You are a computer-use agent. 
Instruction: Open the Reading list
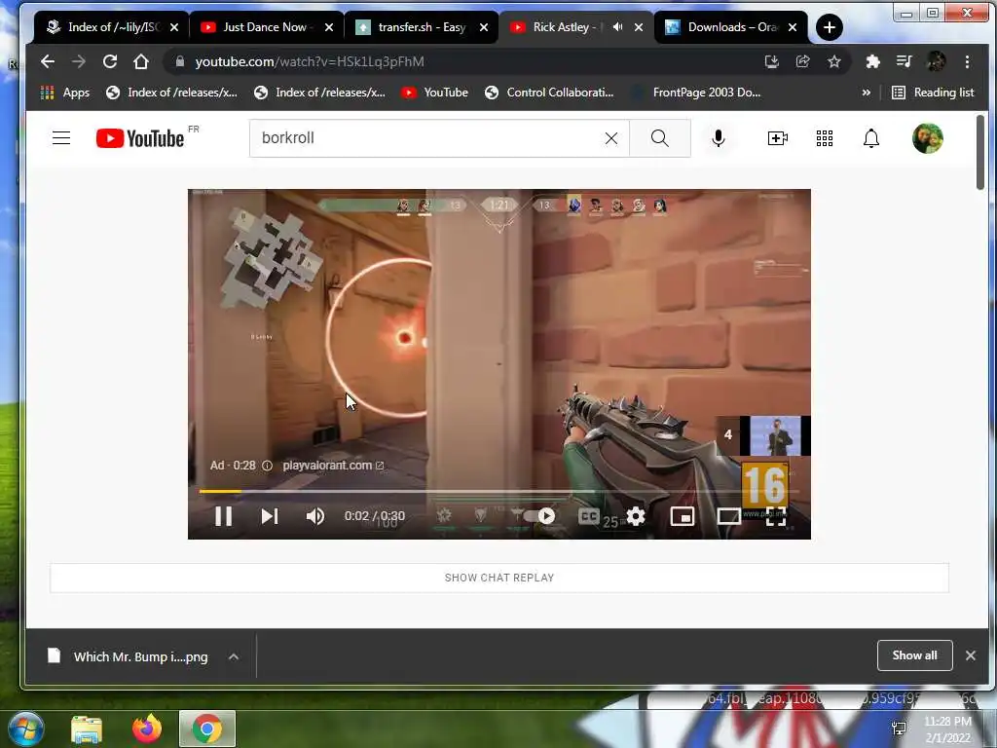click(933, 93)
